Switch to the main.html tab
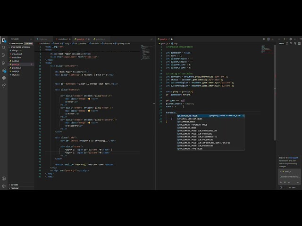This screenshot has width=302, height=226. tap(63, 39)
